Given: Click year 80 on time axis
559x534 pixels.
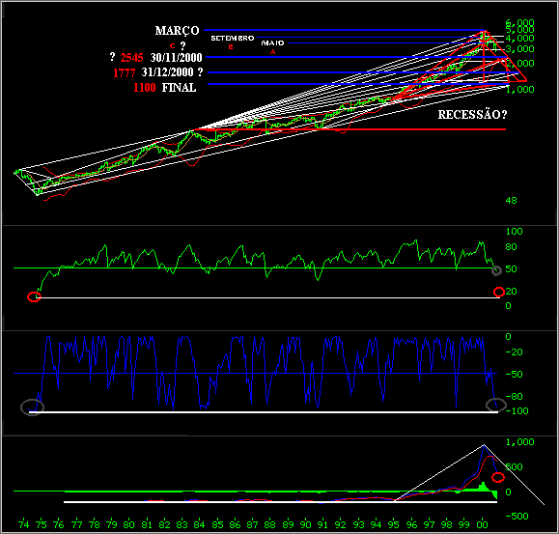Looking at the screenshot, I should [x=129, y=524].
